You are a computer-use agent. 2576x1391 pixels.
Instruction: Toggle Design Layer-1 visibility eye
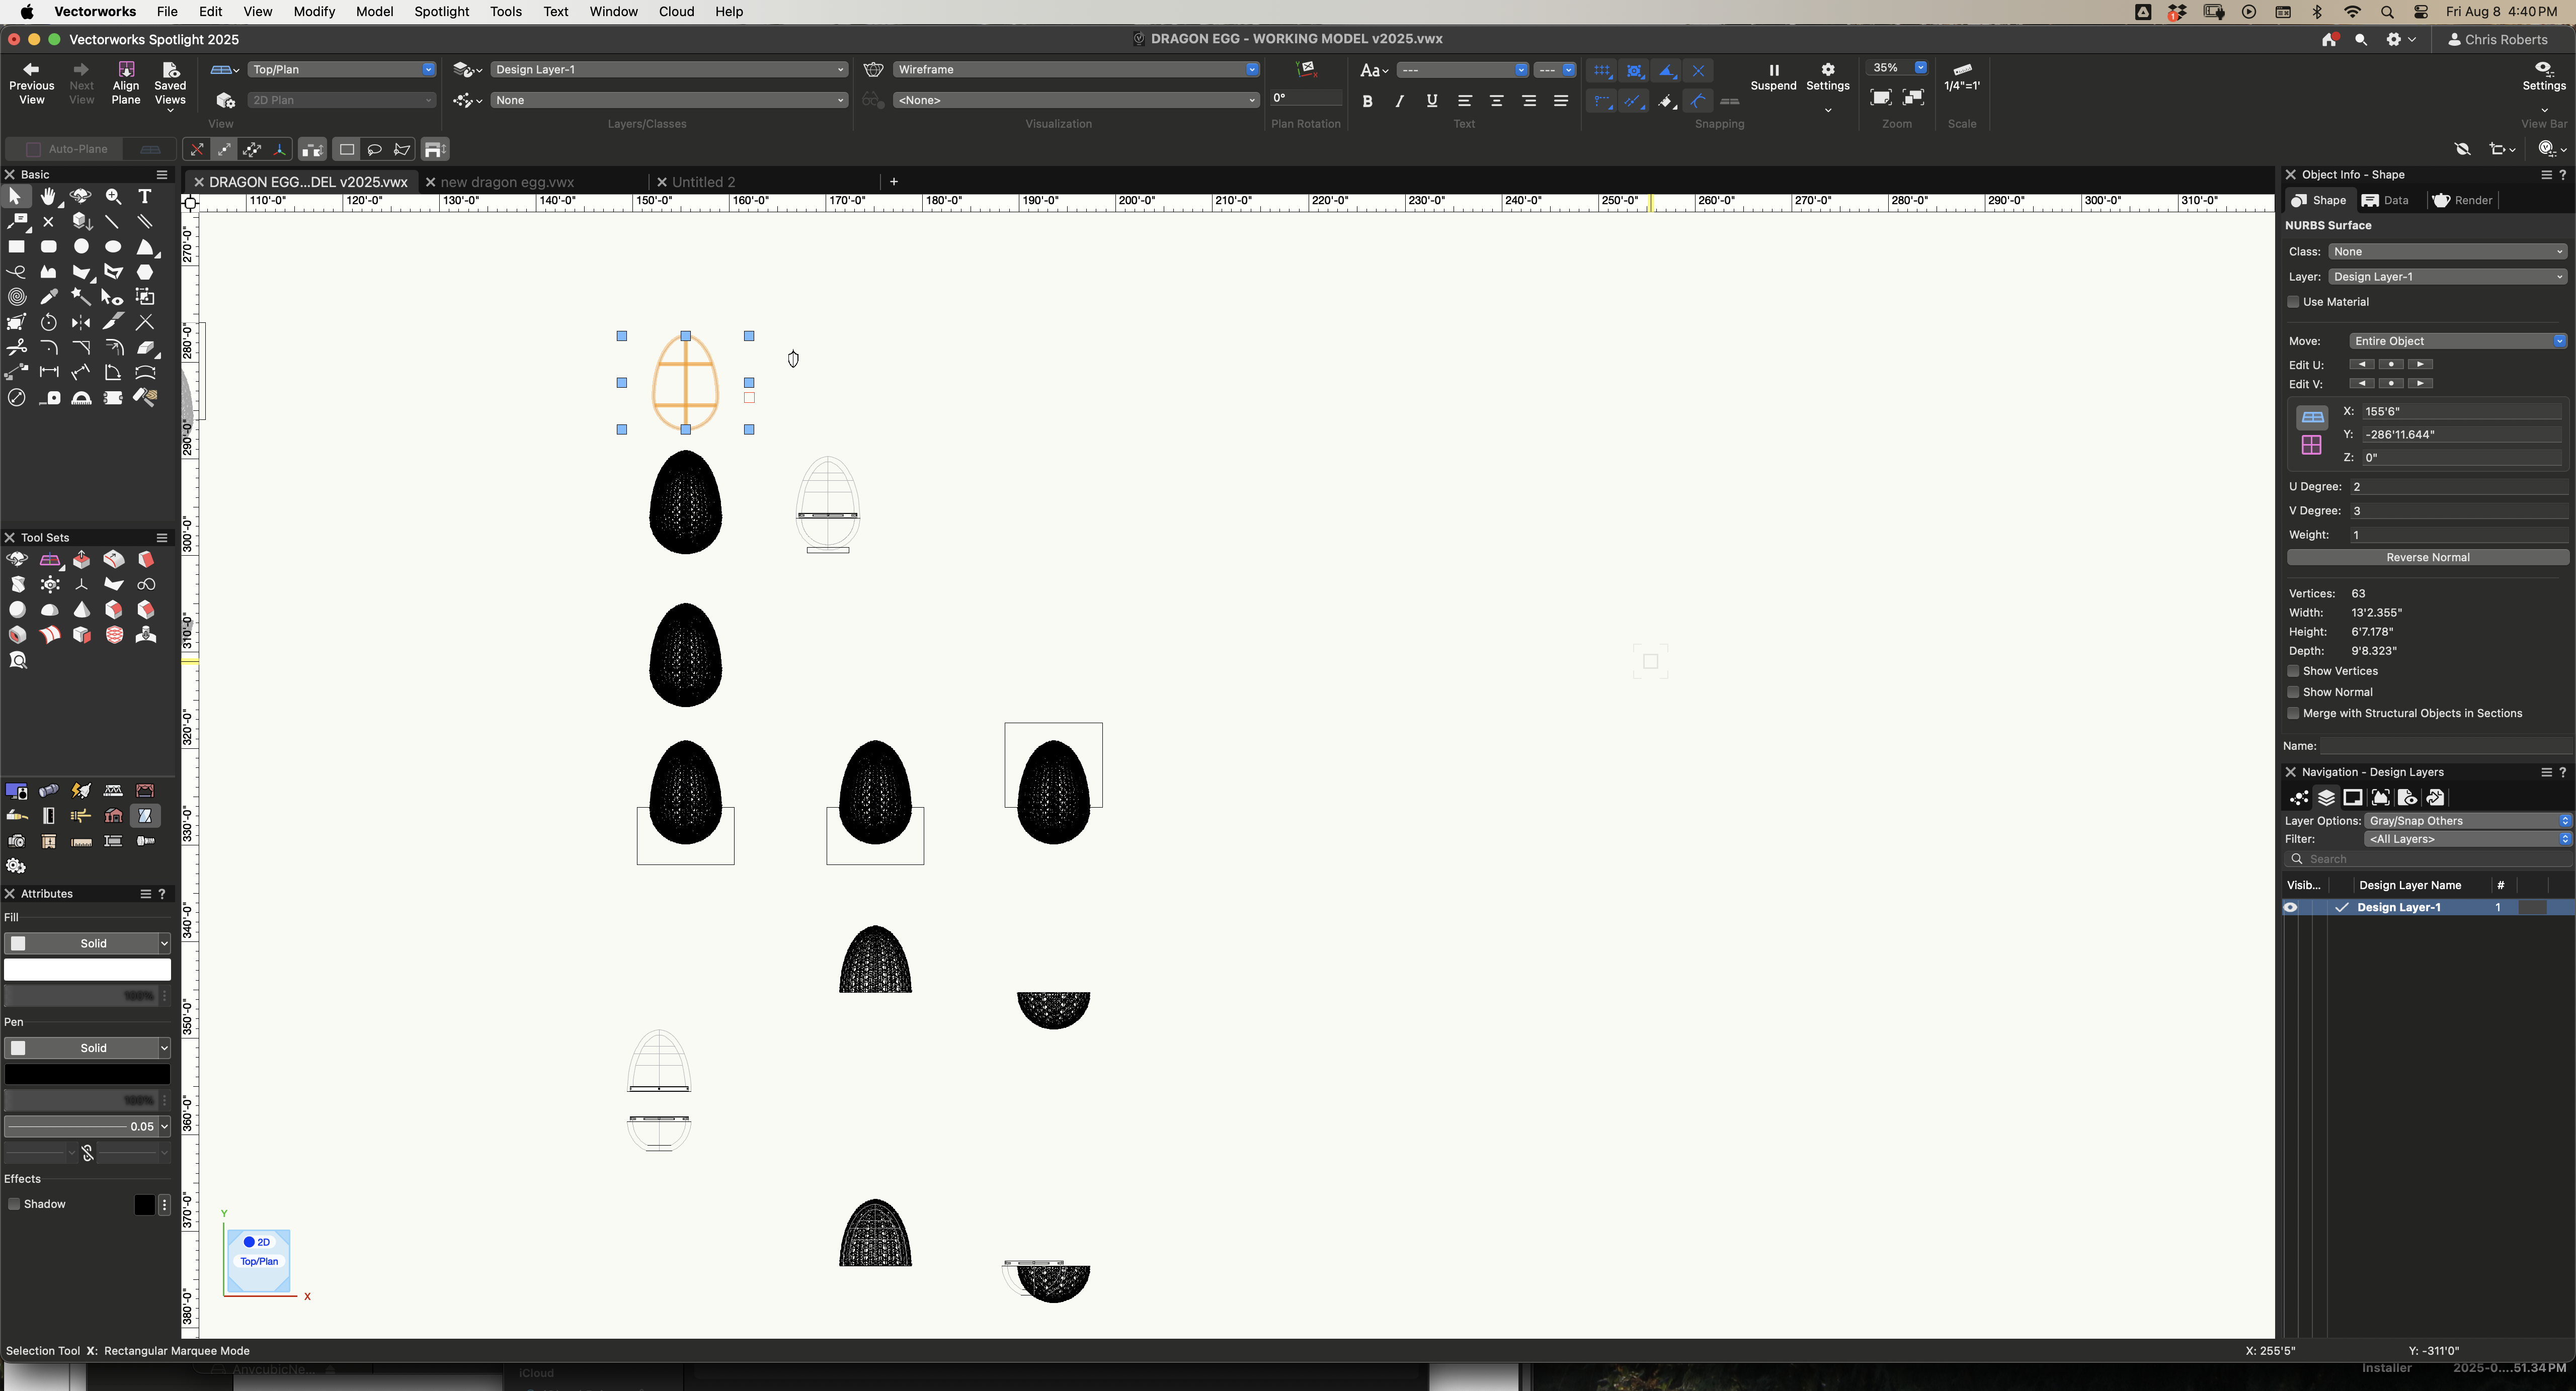[2290, 907]
